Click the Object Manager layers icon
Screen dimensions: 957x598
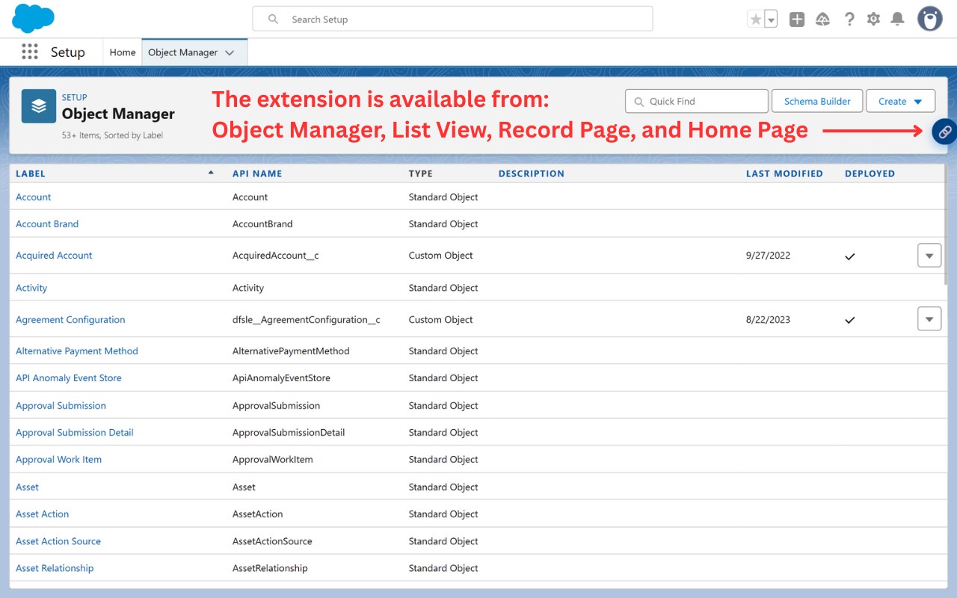tap(39, 106)
